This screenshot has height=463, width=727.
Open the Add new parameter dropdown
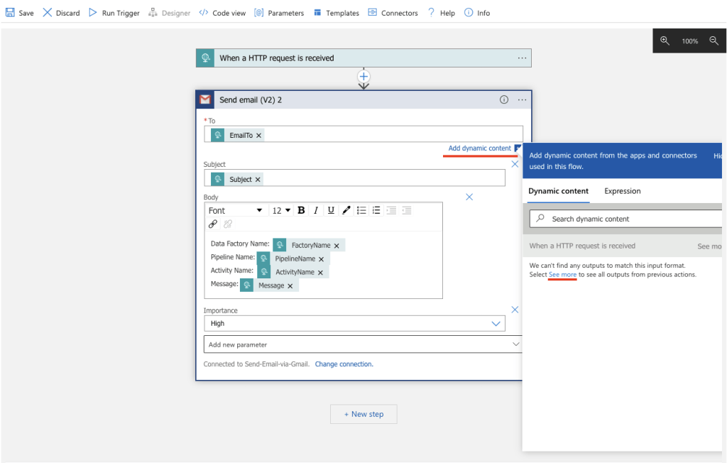(x=515, y=344)
